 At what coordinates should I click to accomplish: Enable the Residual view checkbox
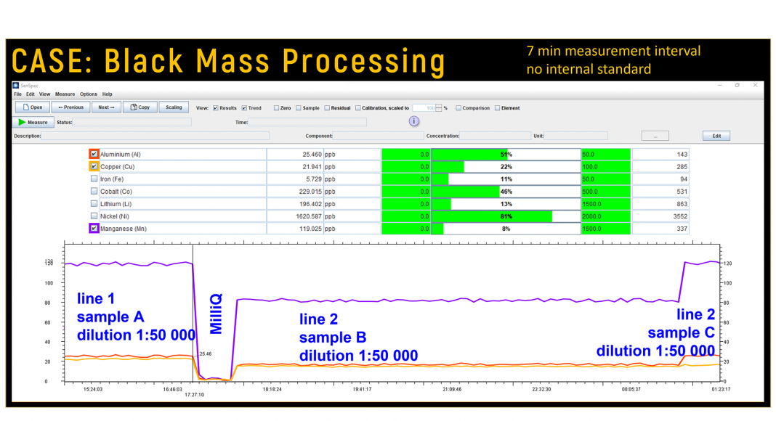[x=327, y=108]
